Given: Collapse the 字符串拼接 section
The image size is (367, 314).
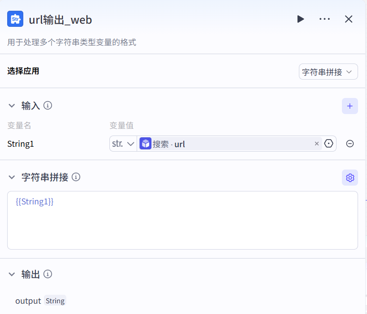Looking at the screenshot, I should pos(12,177).
